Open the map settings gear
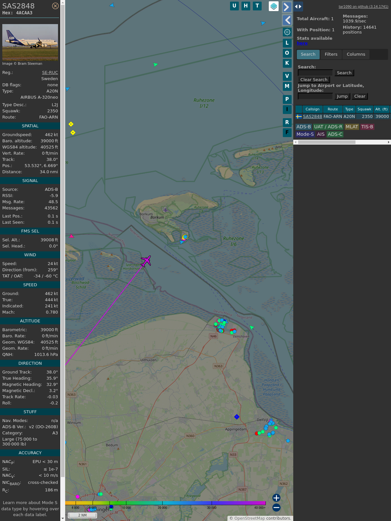The width and height of the screenshot is (391, 521). [287, 32]
